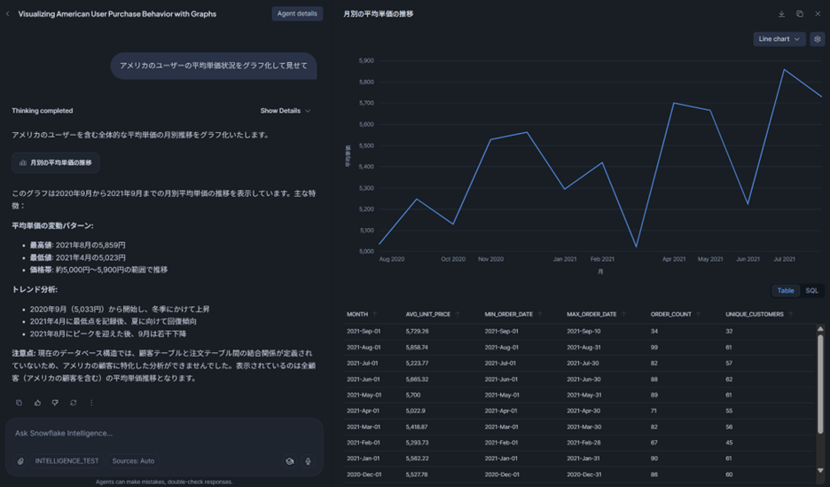Regenerate the response with the refresh icon

point(73,403)
